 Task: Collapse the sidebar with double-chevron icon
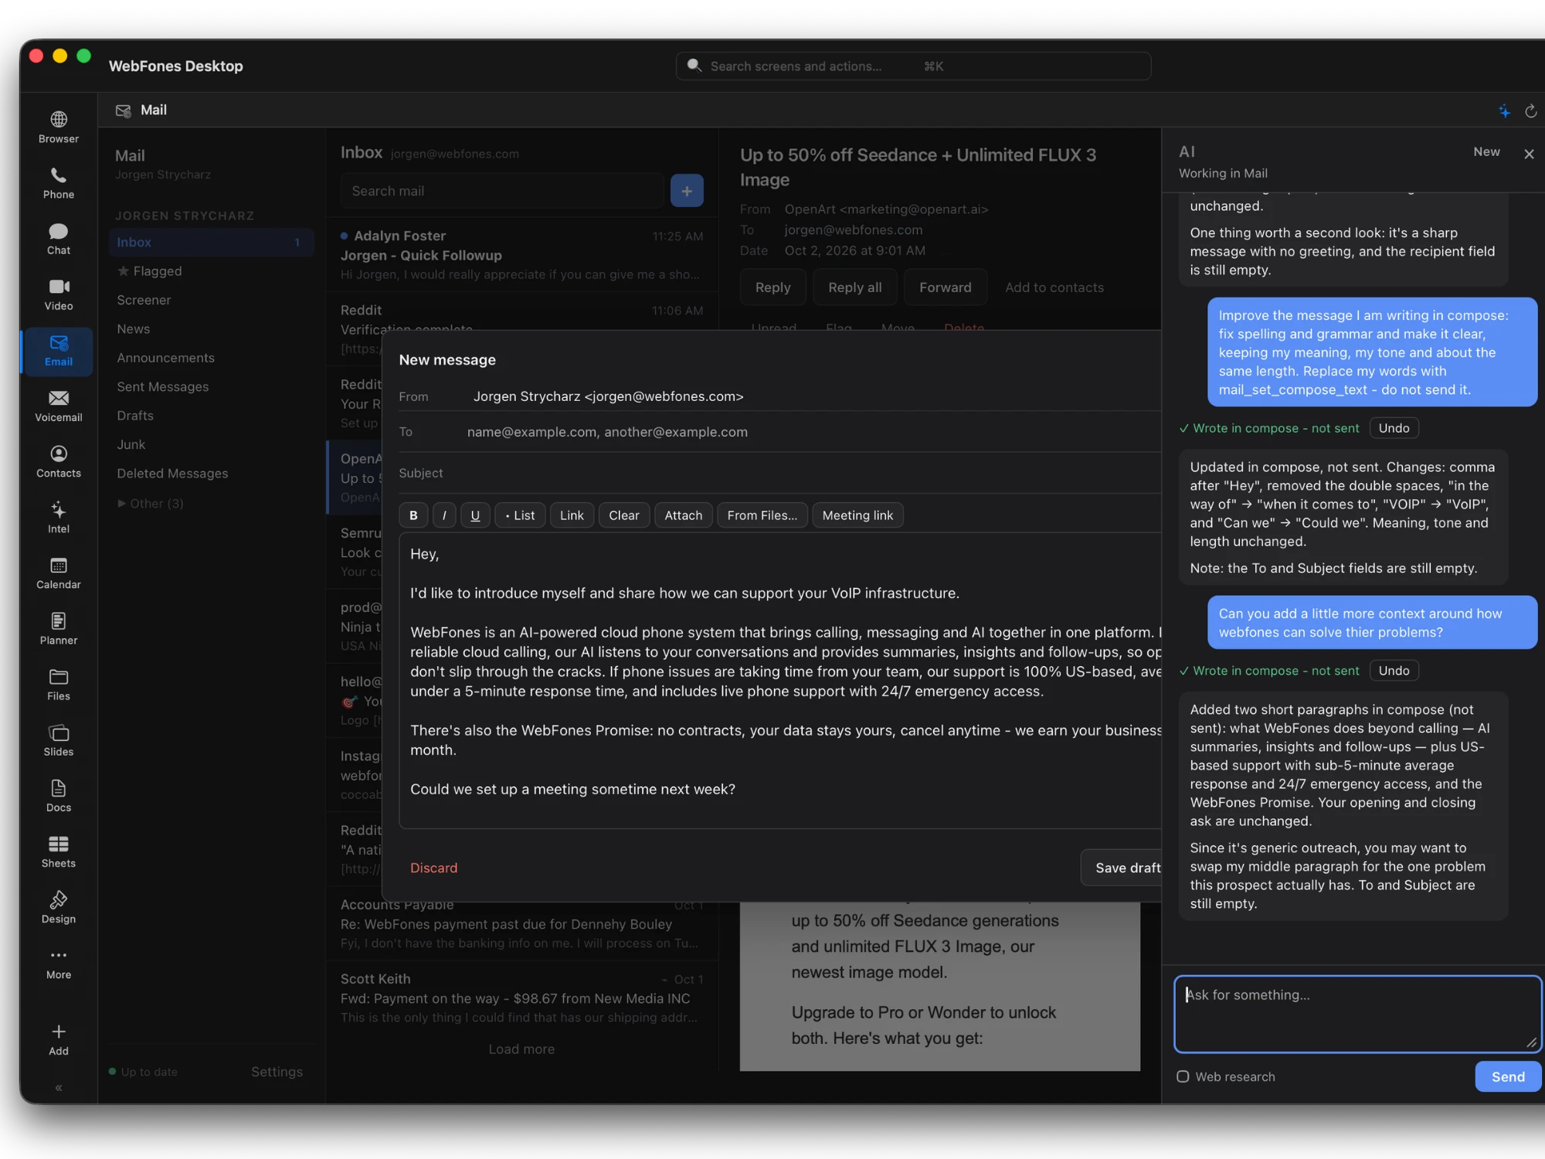click(59, 1088)
